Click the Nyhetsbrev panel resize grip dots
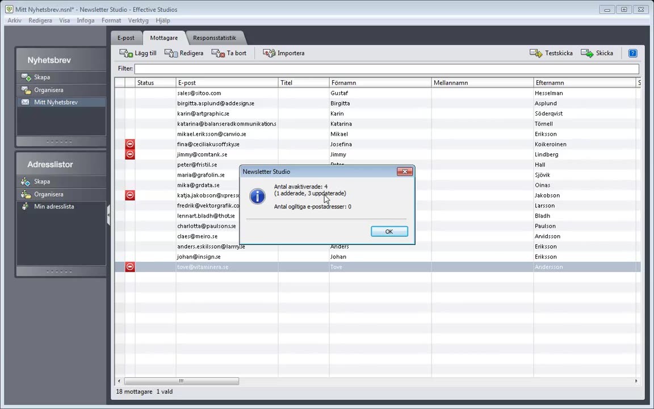This screenshot has width=654, height=409. (59, 141)
